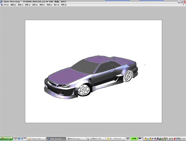Click the Photoshop document icon in menu bar
The image size is (186, 141).
[1, 5]
